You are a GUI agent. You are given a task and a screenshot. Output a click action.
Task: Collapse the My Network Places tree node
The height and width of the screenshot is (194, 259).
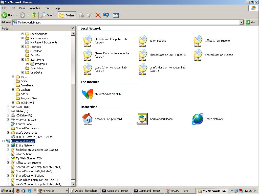tap(3, 141)
